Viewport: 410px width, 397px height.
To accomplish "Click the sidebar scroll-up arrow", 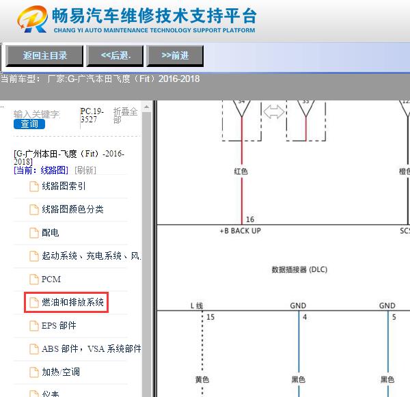I will [x=146, y=107].
